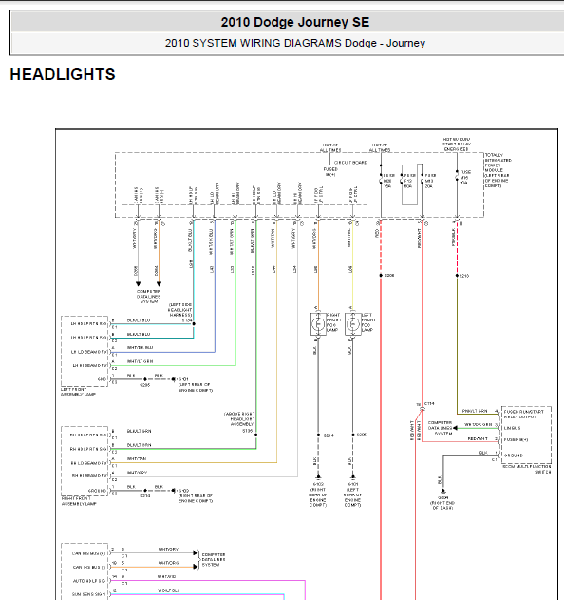The image size is (564, 600).
Task: Click the 'LH LO BEAM DRV' pin label
Action: [x=89, y=352]
